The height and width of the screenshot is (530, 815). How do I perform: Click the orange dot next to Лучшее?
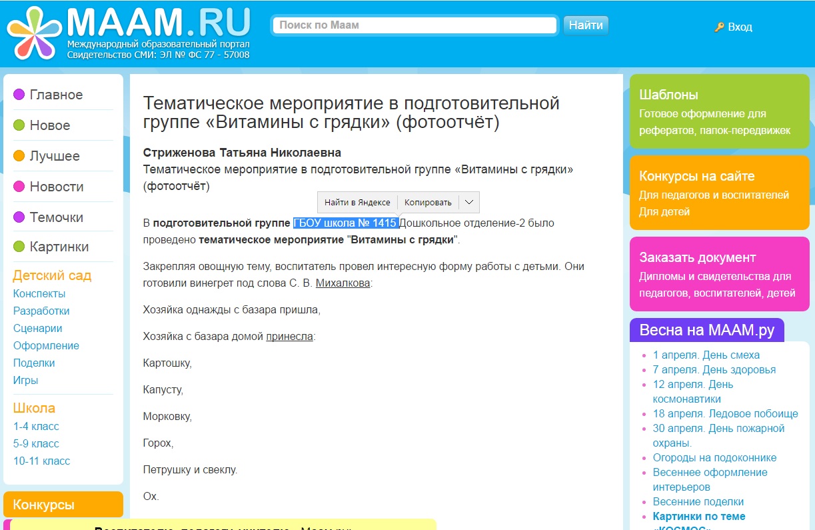pyautogui.click(x=19, y=156)
